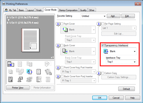Open the Transparency Interleave Blank dropdown
The image size is (143, 103).
(119, 51)
